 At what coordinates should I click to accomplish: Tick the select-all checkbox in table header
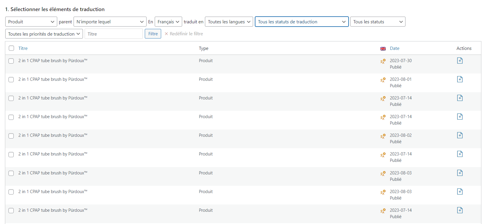(11, 48)
